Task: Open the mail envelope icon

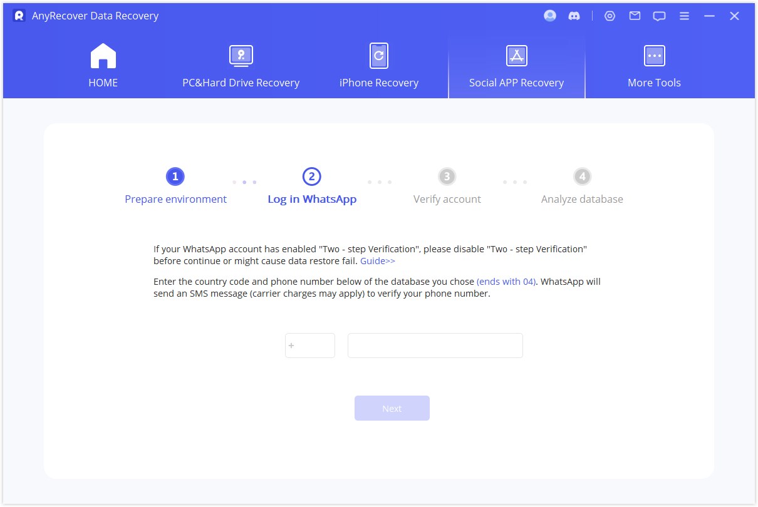Action: tap(635, 16)
